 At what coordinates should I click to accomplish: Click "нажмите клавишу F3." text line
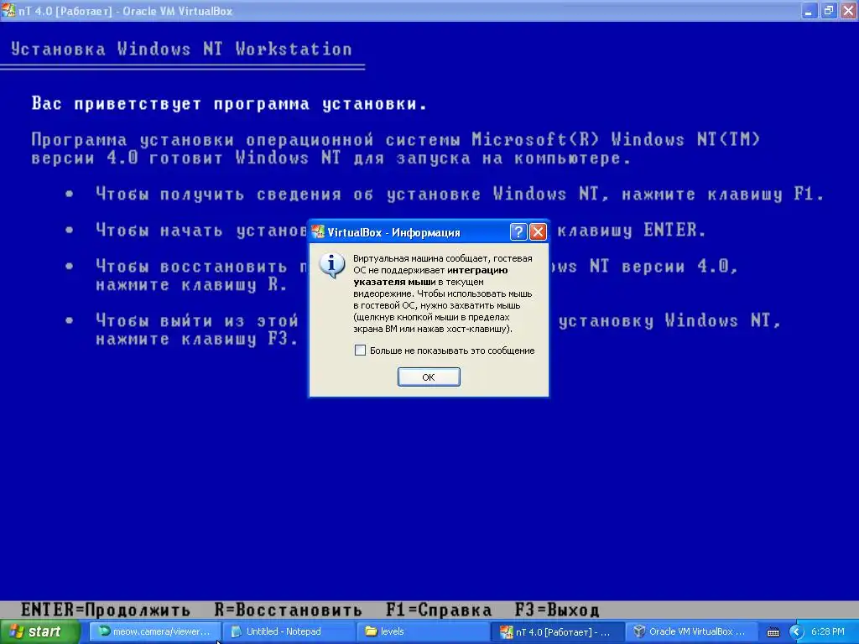click(196, 339)
